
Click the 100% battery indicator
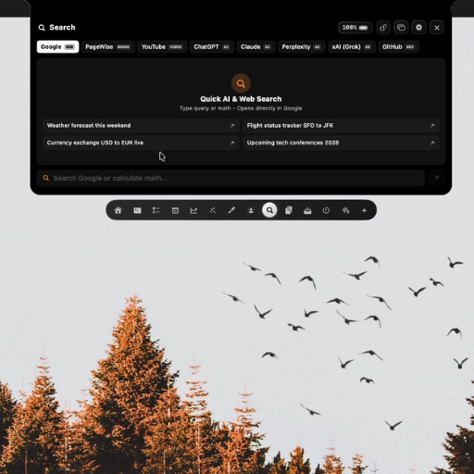pyautogui.click(x=355, y=28)
